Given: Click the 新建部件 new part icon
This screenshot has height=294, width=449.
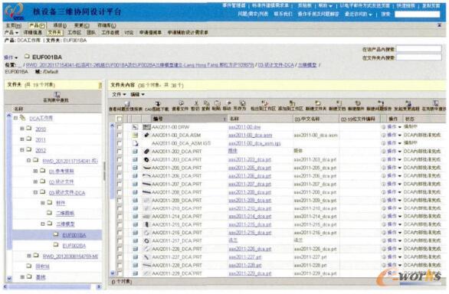Looking at the screenshot, I should click(x=357, y=103).
